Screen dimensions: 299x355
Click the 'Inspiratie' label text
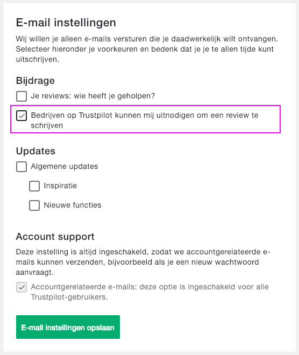[x=60, y=186]
